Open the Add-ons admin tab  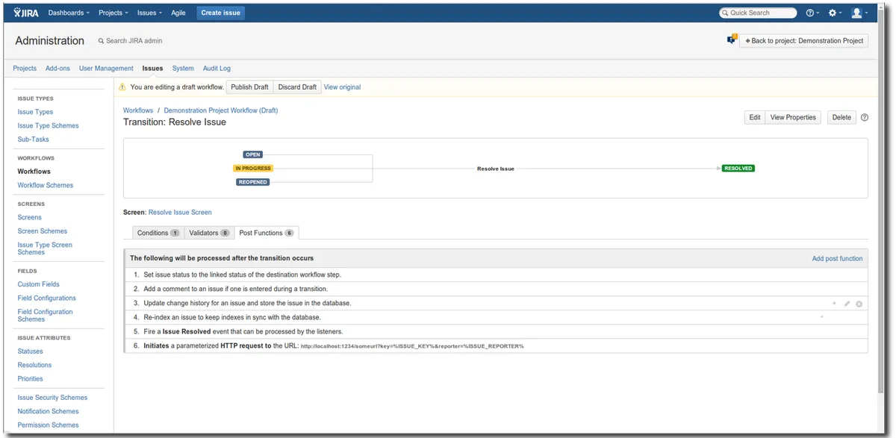(57, 68)
